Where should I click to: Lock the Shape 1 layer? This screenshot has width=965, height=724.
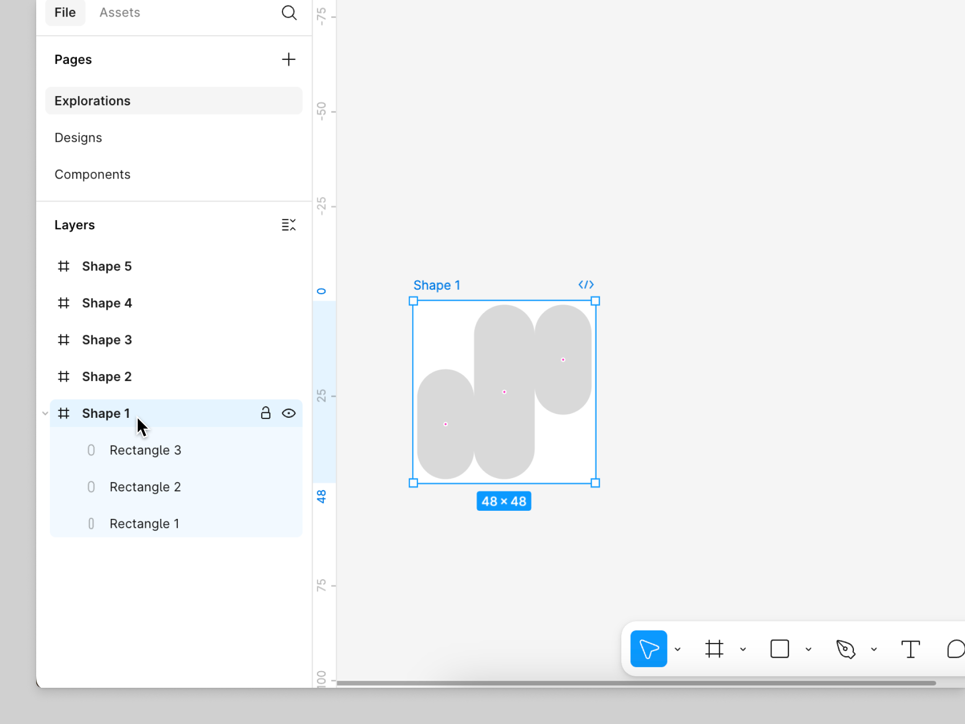(x=265, y=413)
